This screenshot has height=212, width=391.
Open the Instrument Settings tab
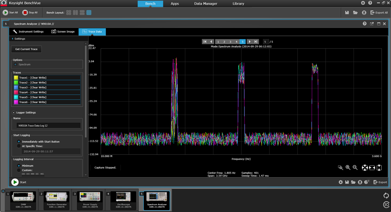pos(28,32)
